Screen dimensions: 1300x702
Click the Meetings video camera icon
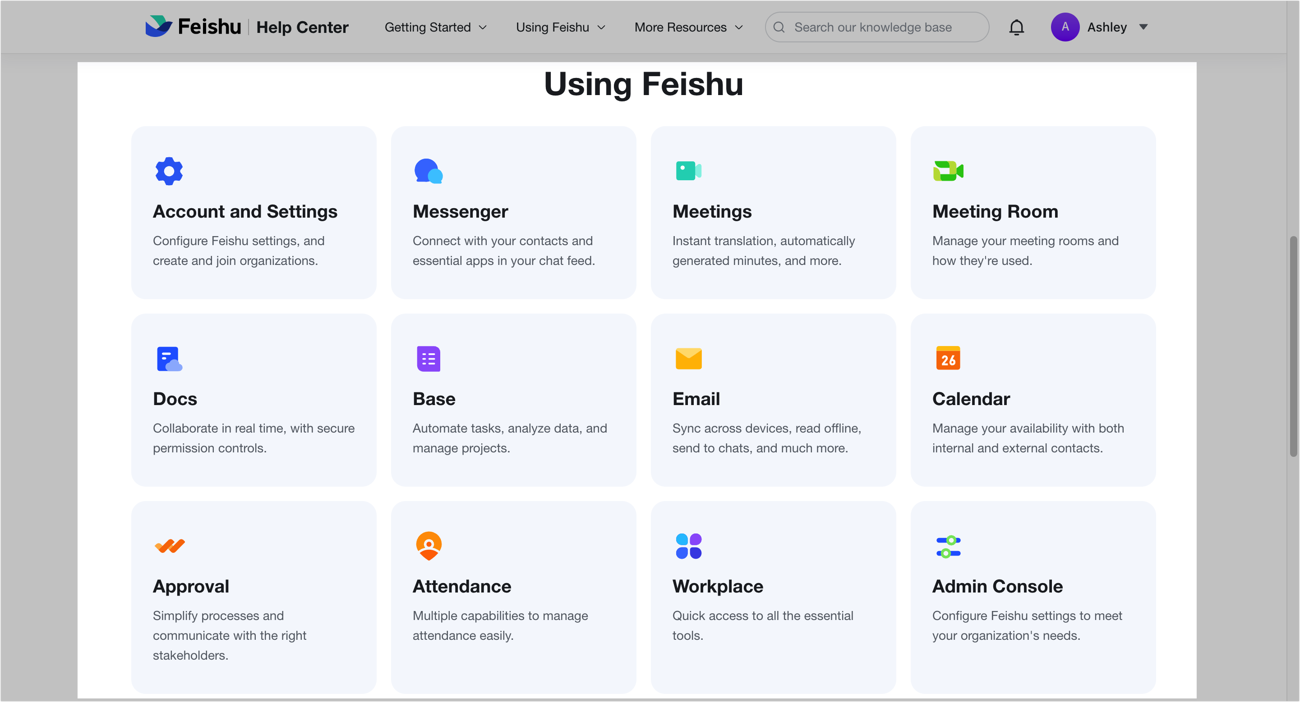[x=688, y=170]
